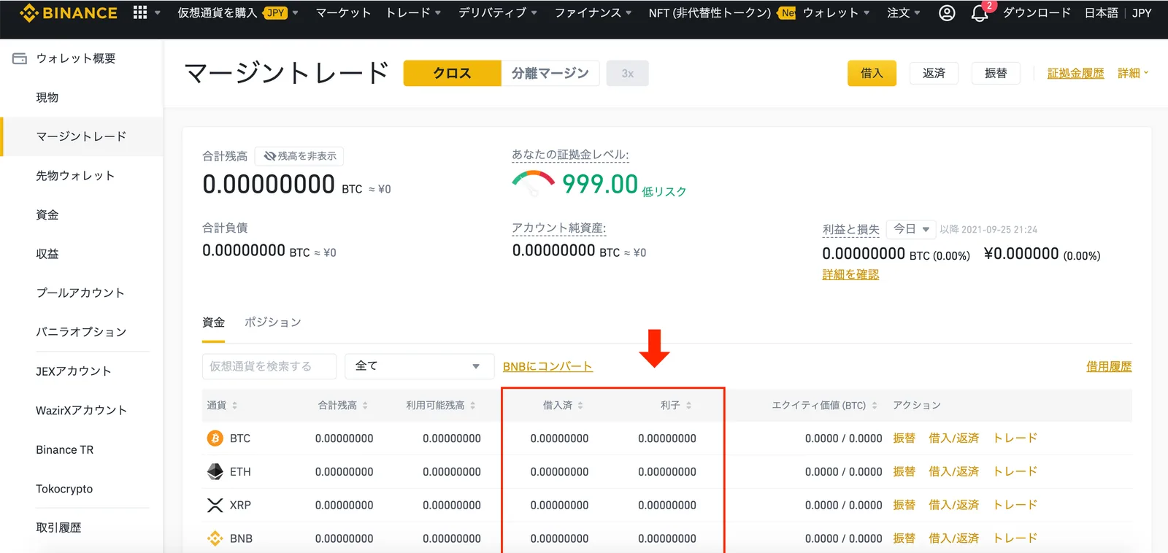
Task: Open the 証拠金履歴 link
Action: [1076, 73]
